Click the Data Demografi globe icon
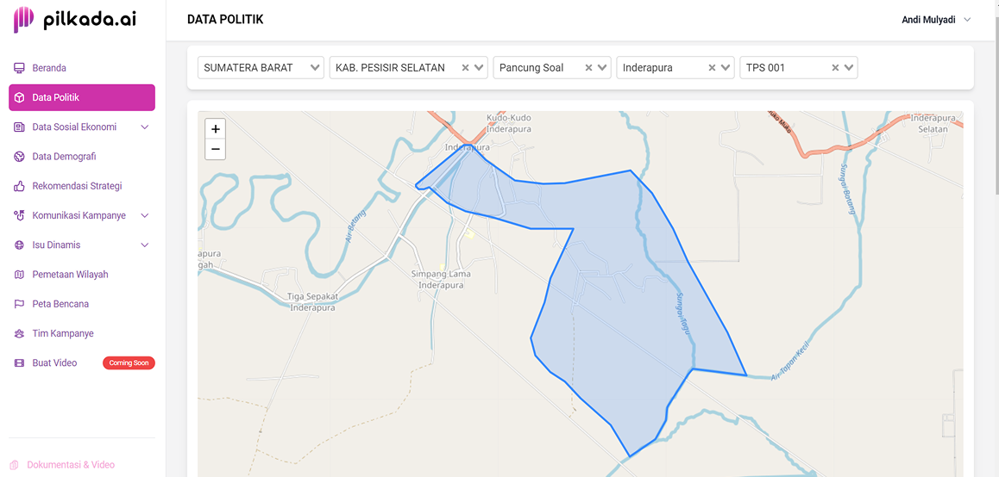Image resolution: width=999 pixels, height=477 pixels. click(19, 157)
